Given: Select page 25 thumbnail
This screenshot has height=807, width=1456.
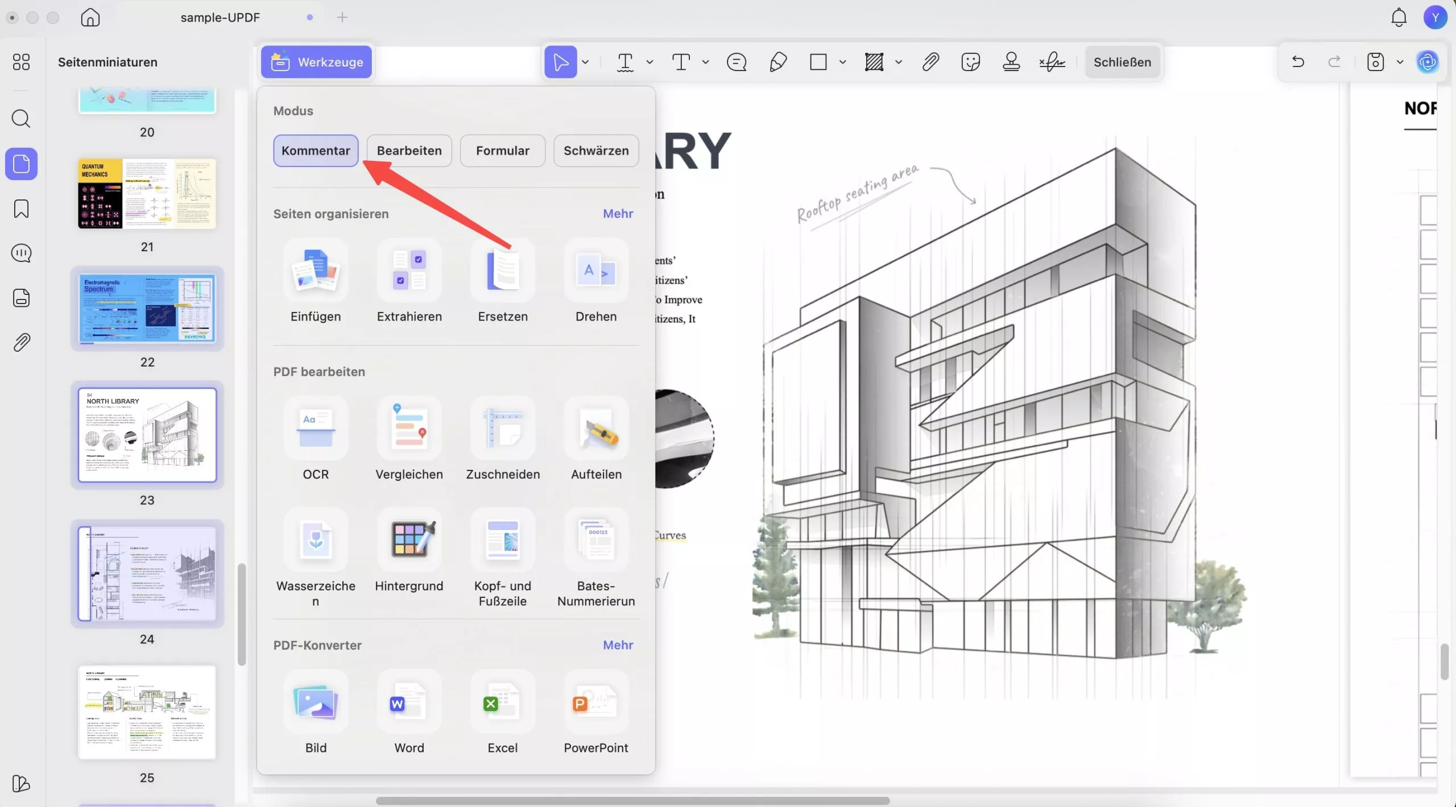Looking at the screenshot, I should 147,712.
